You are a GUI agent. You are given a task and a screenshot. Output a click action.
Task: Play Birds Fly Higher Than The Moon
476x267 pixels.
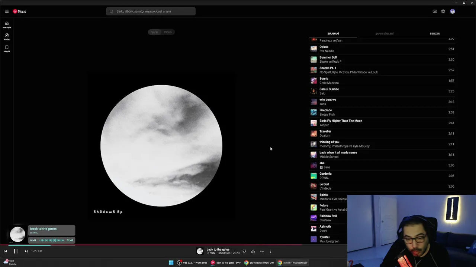point(383,123)
